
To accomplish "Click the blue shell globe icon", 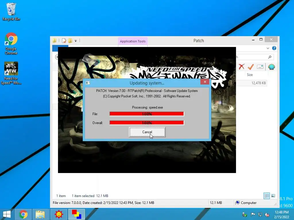I will pyautogui.click(x=272, y=67).
